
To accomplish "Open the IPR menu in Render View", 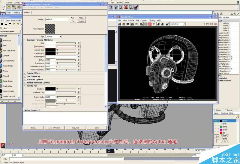I will [x=138, y=20].
